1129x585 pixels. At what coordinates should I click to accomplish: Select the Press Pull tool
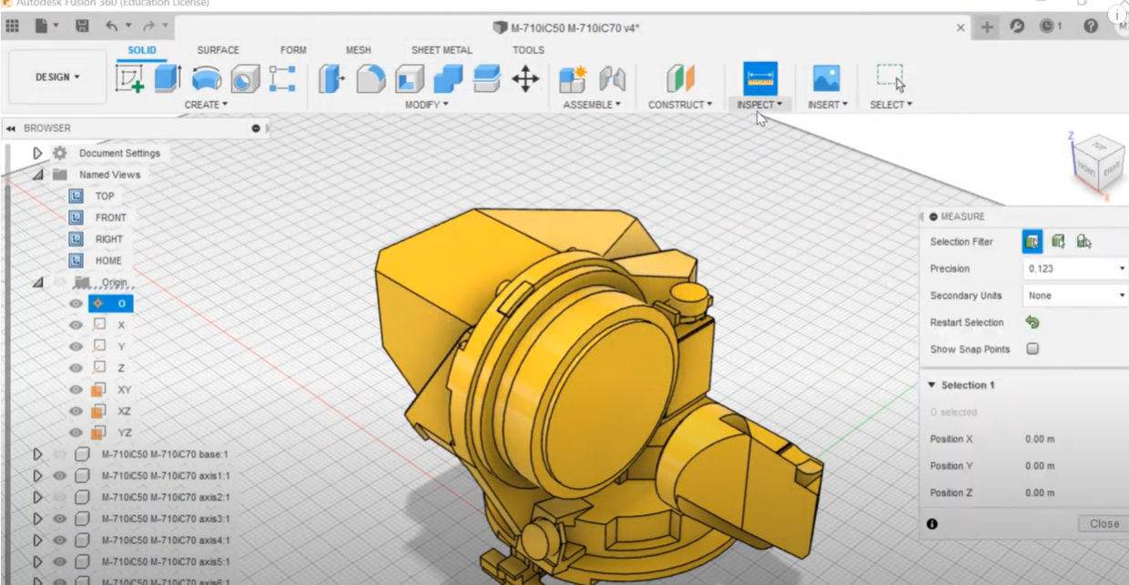331,80
